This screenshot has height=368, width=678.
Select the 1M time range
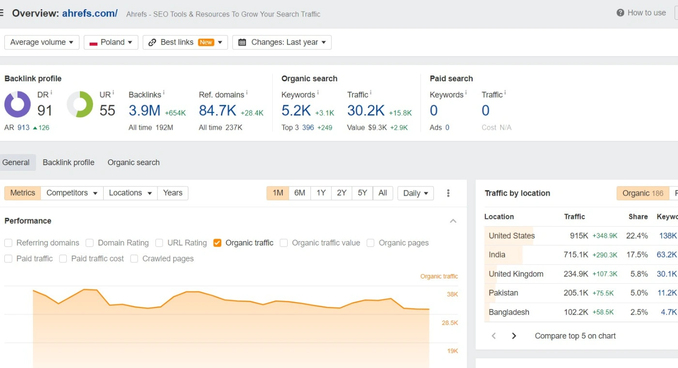click(277, 193)
